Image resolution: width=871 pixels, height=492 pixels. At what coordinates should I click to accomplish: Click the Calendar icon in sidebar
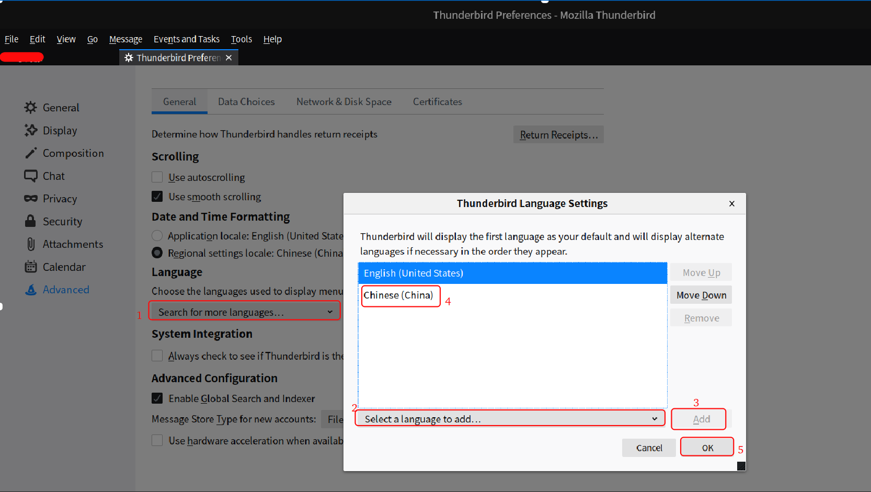pyautogui.click(x=31, y=267)
